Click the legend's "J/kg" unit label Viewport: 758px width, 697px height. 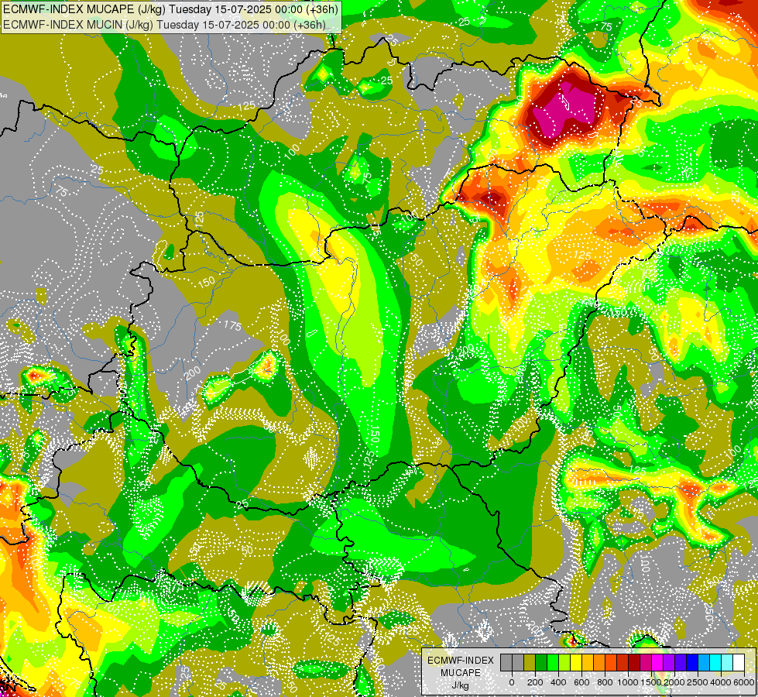[x=460, y=685]
